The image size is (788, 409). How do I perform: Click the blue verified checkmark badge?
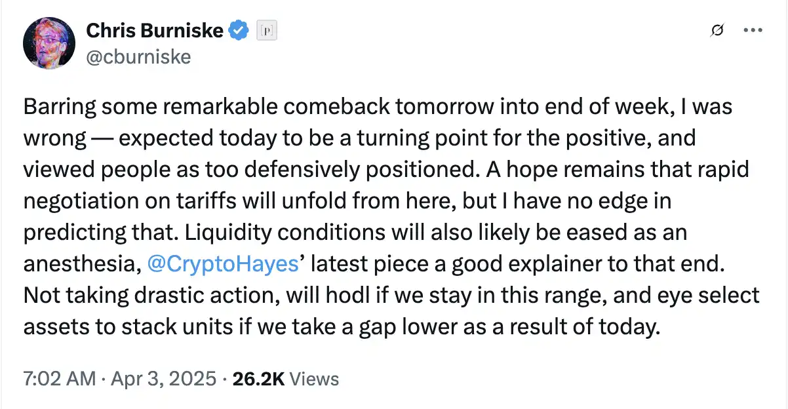click(x=238, y=29)
